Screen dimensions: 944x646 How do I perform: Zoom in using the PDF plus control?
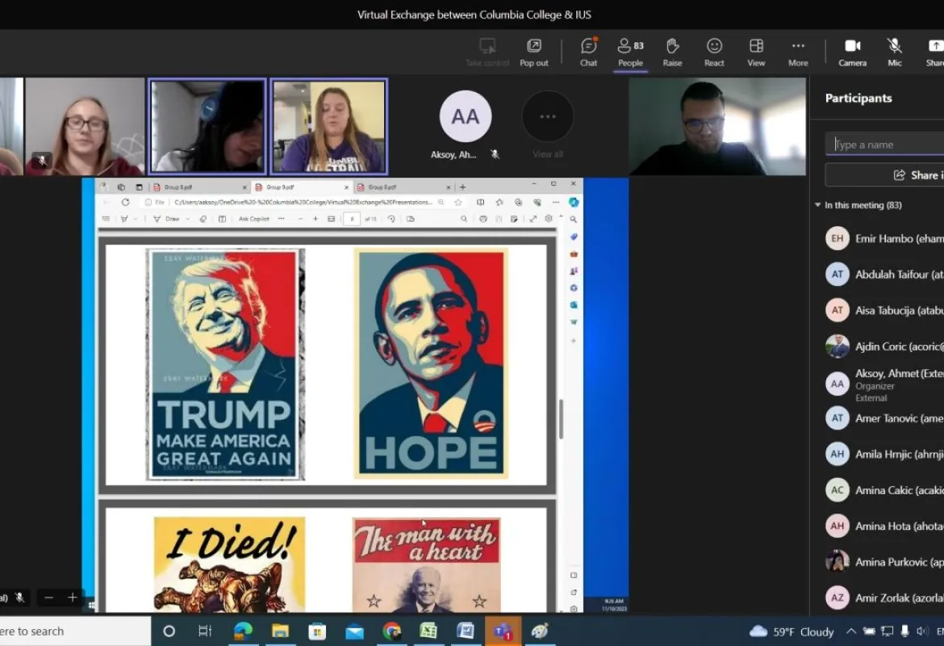pyautogui.click(x=315, y=218)
